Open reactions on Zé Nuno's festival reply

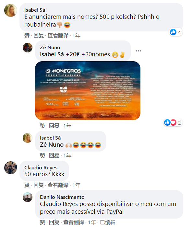(x=173, y=123)
